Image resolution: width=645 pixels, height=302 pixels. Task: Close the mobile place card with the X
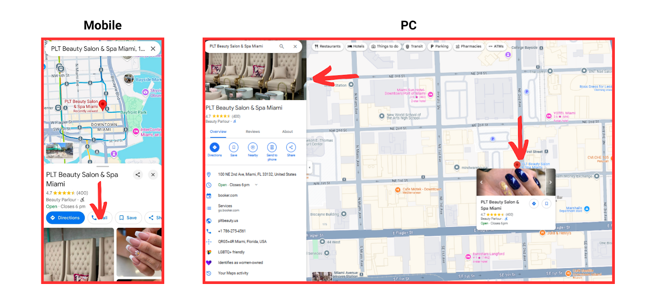pyautogui.click(x=153, y=175)
